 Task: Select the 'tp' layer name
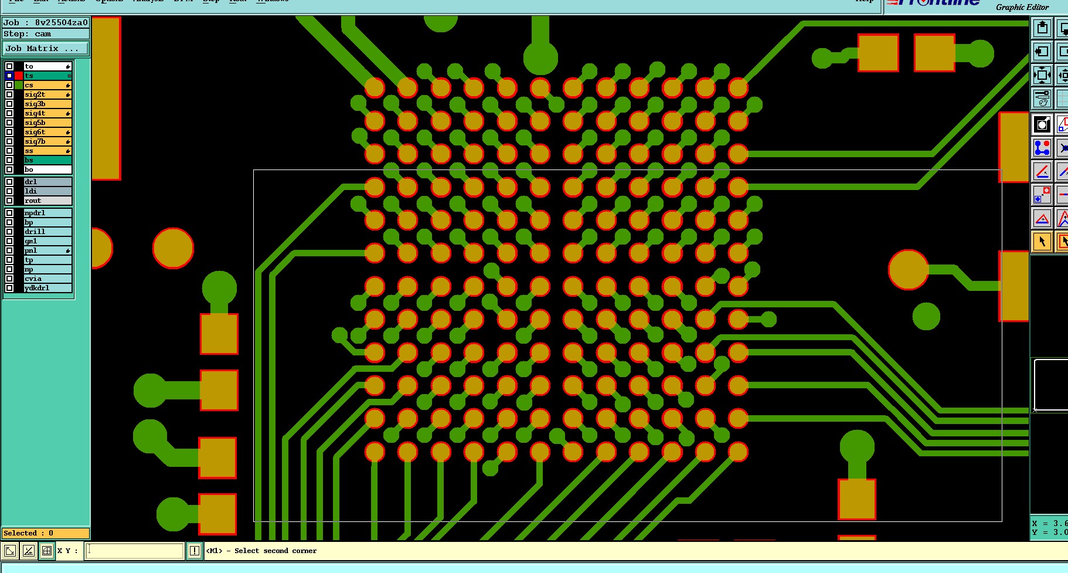[x=48, y=260]
